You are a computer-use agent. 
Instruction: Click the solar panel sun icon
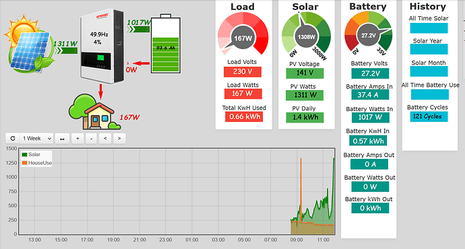tap(29, 44)
